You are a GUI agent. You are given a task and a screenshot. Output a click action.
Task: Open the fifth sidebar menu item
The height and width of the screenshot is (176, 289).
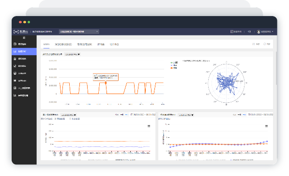pos(24,73)
